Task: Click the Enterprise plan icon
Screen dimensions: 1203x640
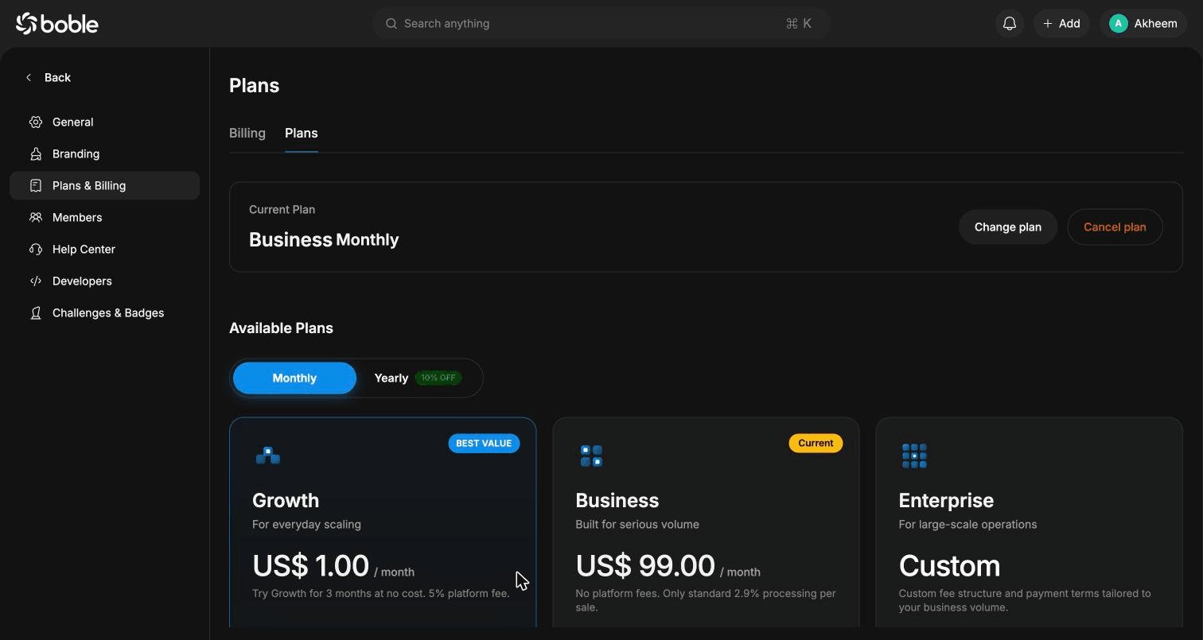Action: 914,456
